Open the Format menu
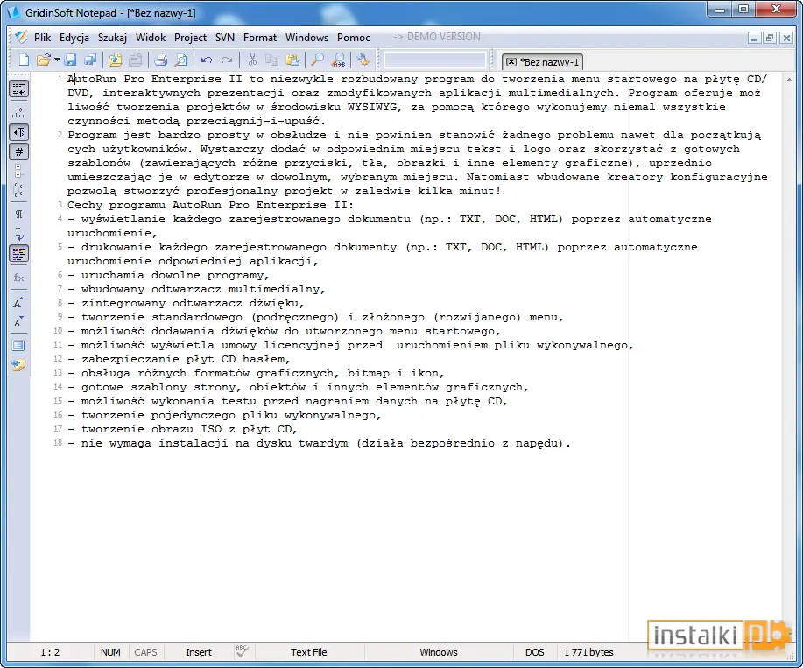This screenshot has width=803, height=668. pyautogui.click(x=260, y=38)
